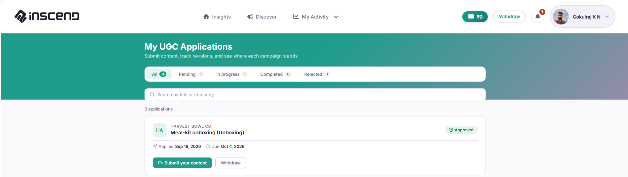The image size is (628, 177).
Task: Click Gokulraj K N profile avatar
Action: pos(561,17)
